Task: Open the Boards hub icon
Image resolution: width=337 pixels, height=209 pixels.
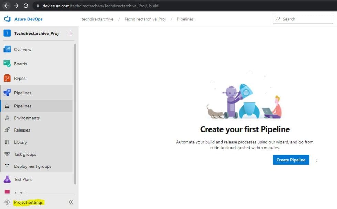Action: click(7, 64)
